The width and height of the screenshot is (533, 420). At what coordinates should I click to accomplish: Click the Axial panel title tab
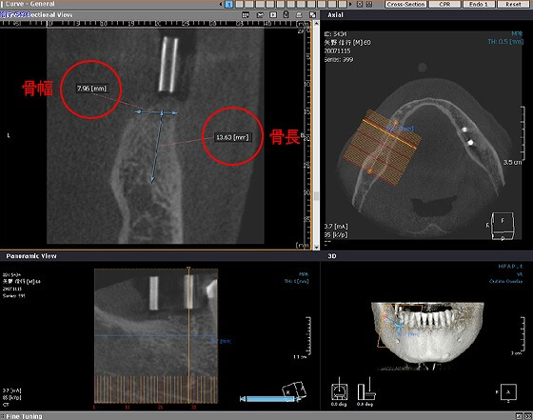(x=335, y=15)
